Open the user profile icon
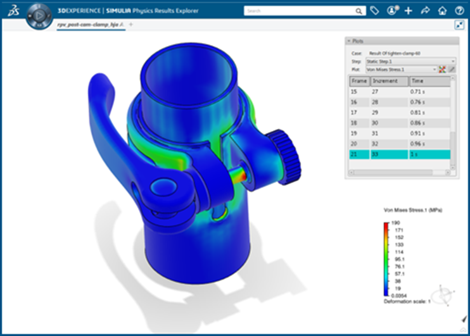The width and height of the screenshot is (470, 336). (392, 11)
